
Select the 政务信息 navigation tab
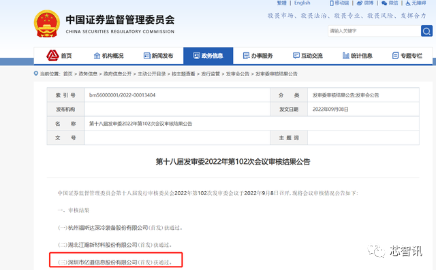[208, 56]
